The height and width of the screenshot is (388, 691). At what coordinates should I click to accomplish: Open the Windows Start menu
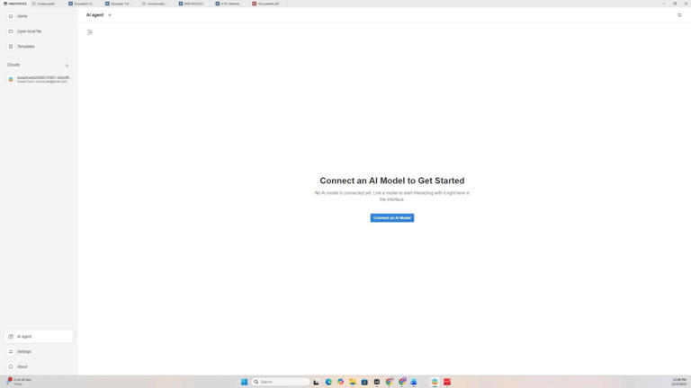click(x=244, y=382)
